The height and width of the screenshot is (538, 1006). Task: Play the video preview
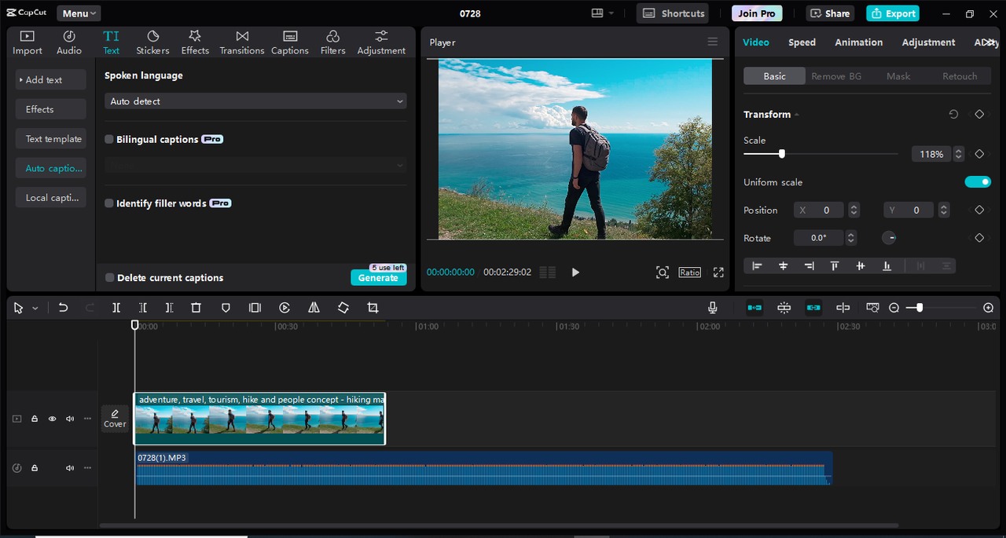(575, 273)
